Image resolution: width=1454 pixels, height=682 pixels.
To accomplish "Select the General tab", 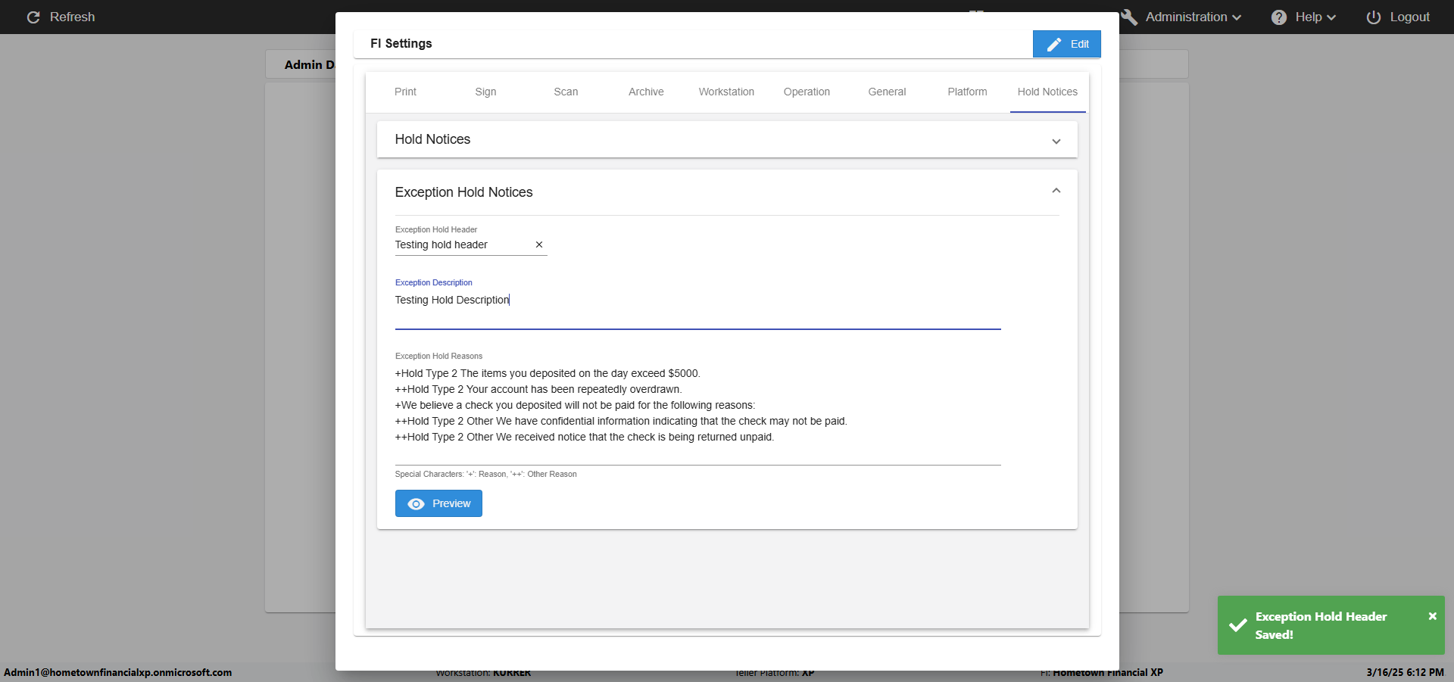I will pyautogui.click(x=887, y=92).
